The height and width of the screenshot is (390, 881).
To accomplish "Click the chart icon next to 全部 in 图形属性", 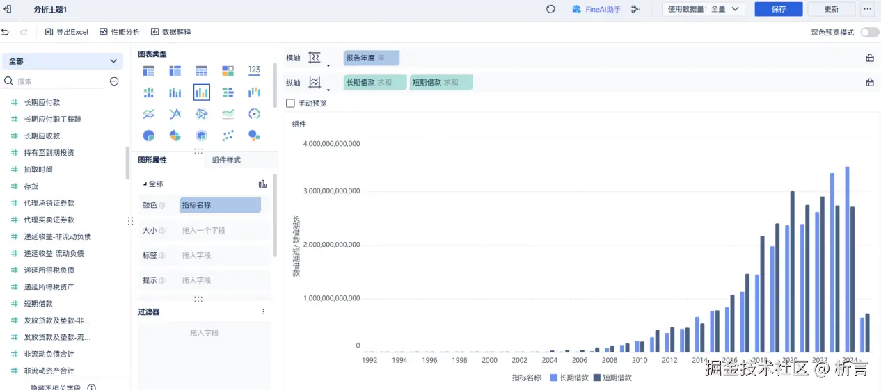I will tap(262, 184).
